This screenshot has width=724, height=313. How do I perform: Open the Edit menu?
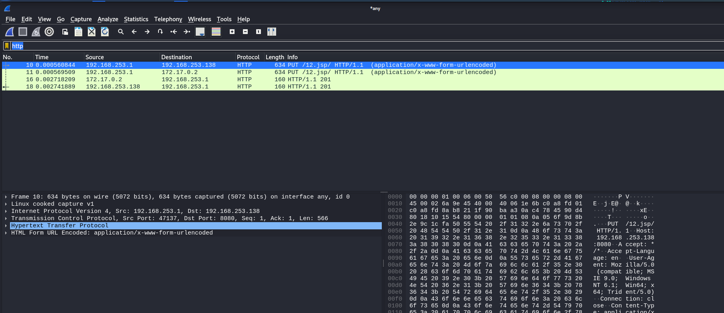click(x=27, y=19)
